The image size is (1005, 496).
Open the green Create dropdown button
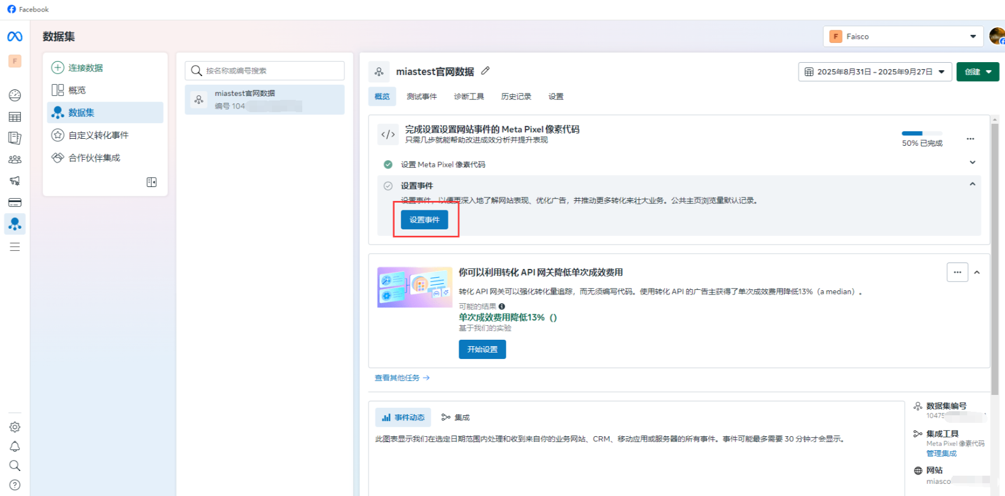tap(978, 72)
